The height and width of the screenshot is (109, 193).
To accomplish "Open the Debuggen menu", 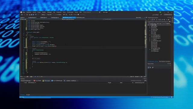I will 49,12.
